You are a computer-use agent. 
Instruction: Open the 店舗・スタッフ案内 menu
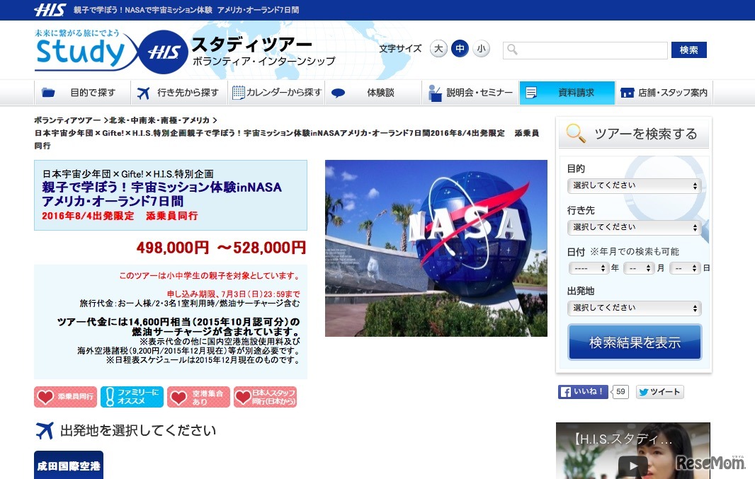pyautogui.click(x=664, y=93)
